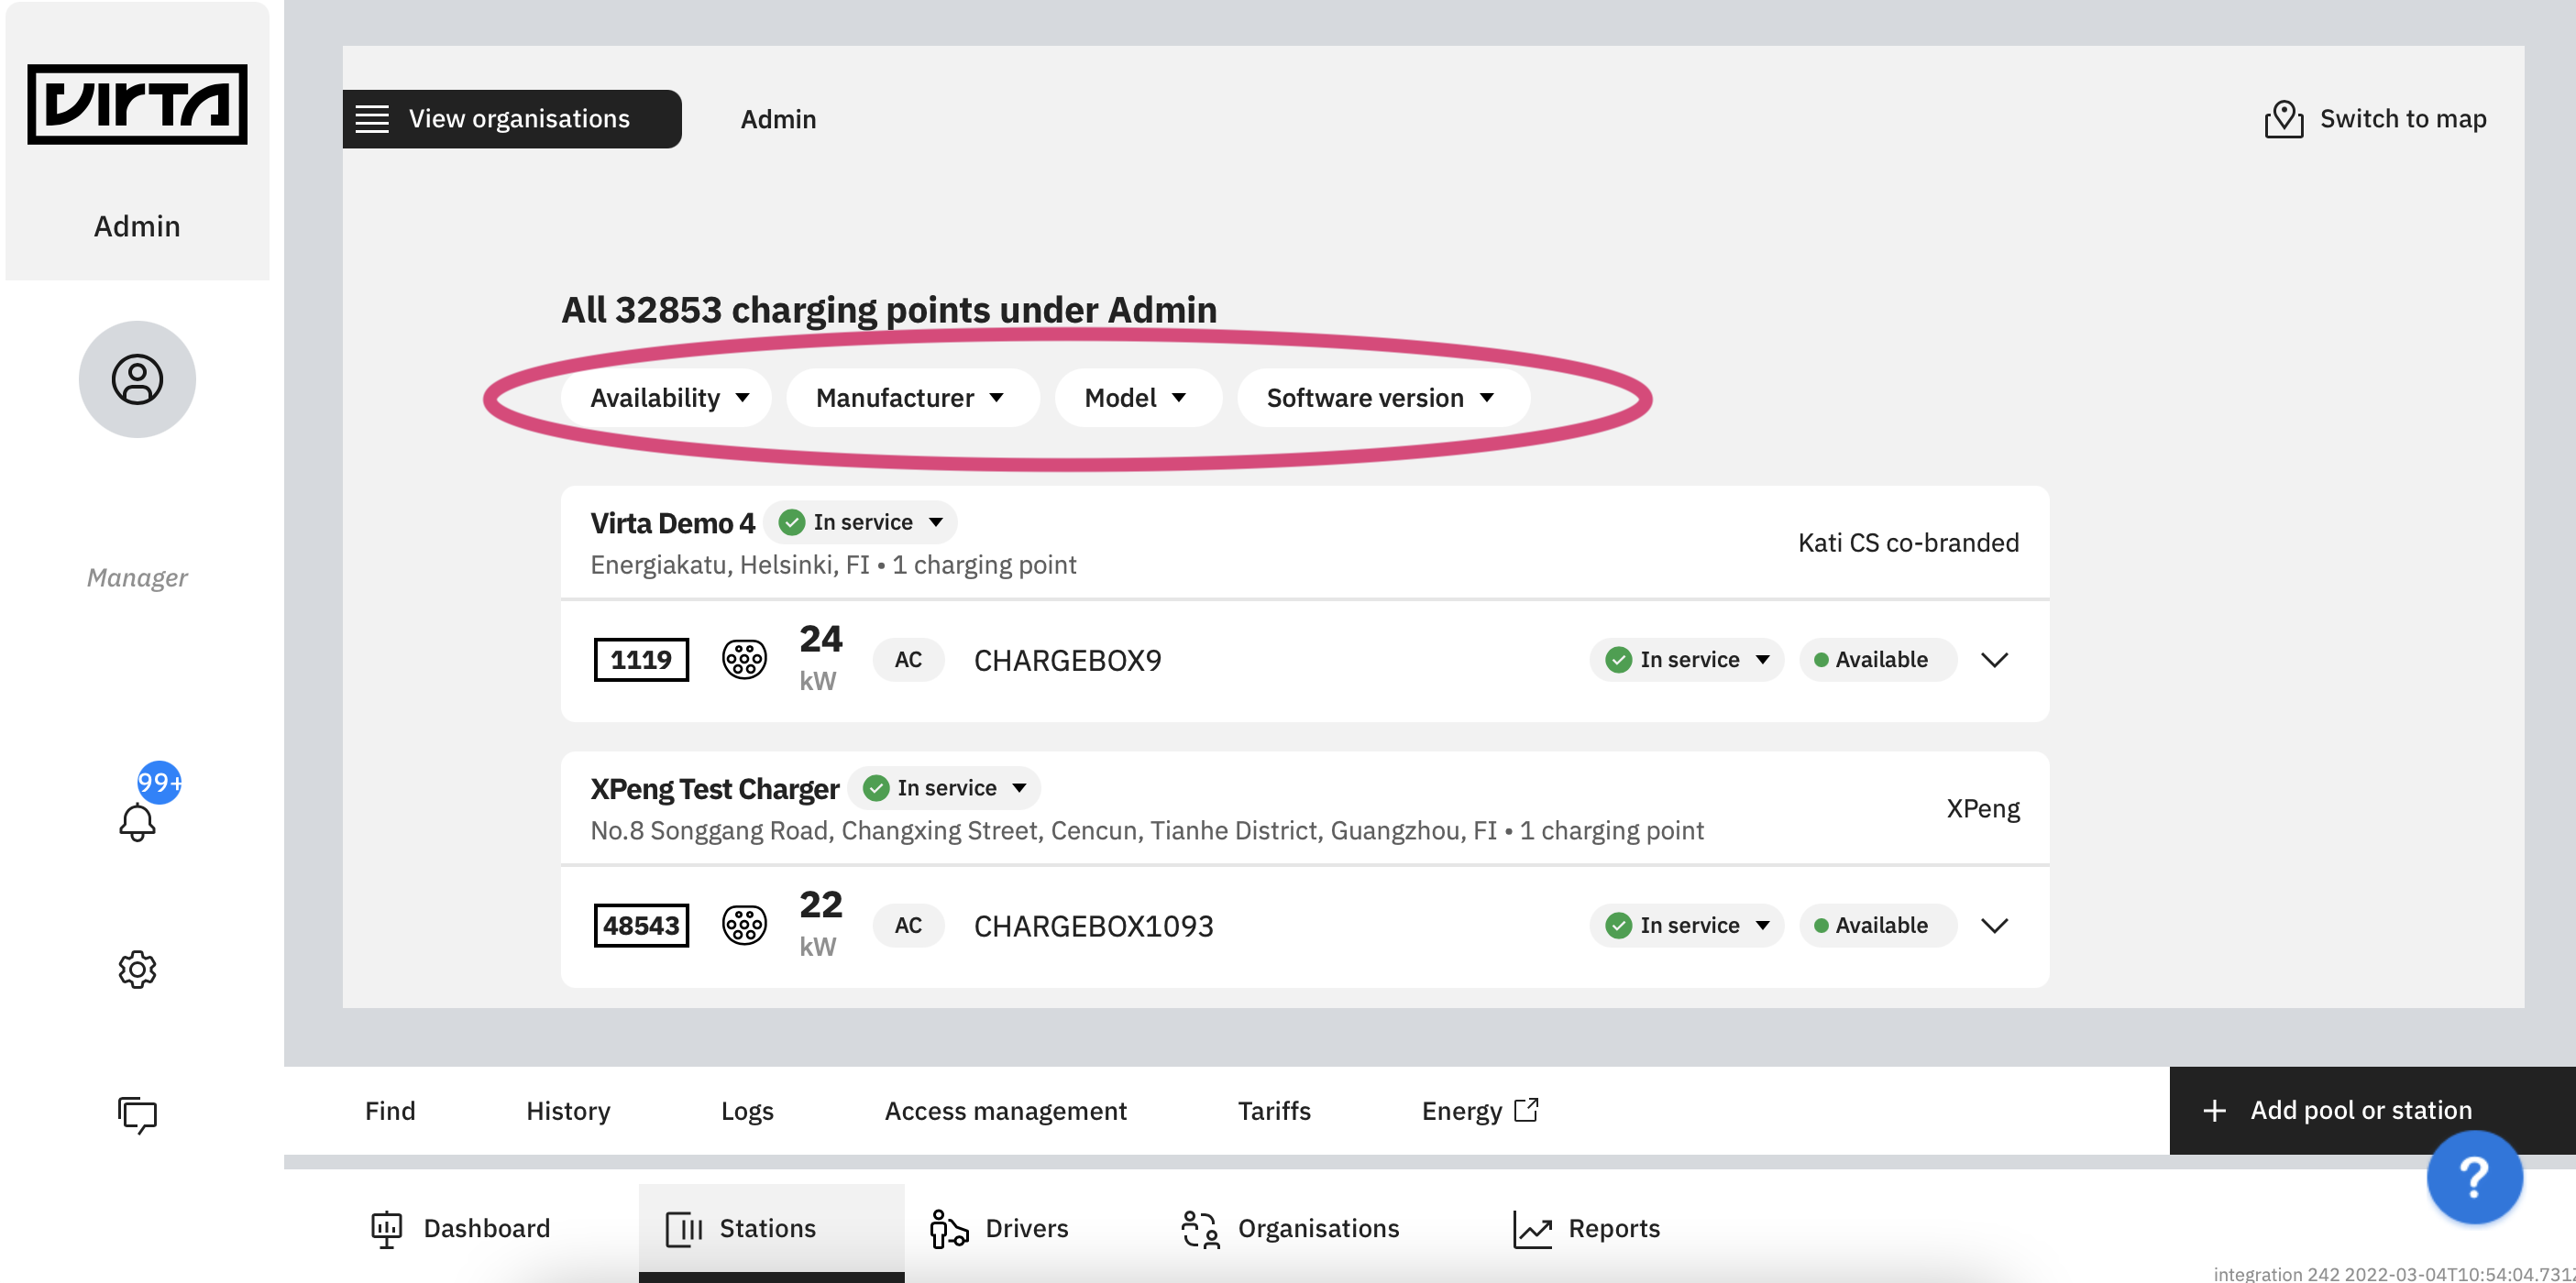This screenshot has height=1283, width=2576.
Task: Go to Reports section
Action: click(1587, 1229)
